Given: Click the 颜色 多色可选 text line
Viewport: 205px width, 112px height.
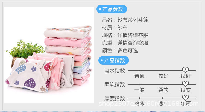Looking at the screenshot, I should point(120,50).
